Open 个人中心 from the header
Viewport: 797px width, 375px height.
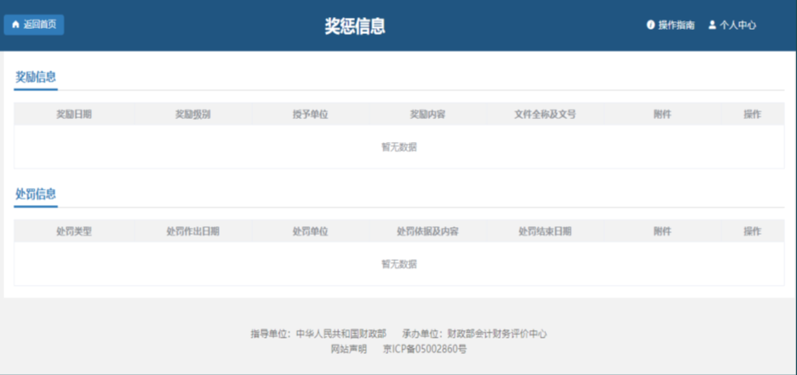pyautogui.click(x=737, y=26)
